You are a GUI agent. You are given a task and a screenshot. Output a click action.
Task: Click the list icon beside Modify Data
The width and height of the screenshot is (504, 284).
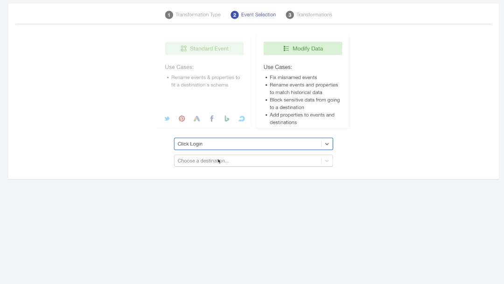tap(286, 49)
